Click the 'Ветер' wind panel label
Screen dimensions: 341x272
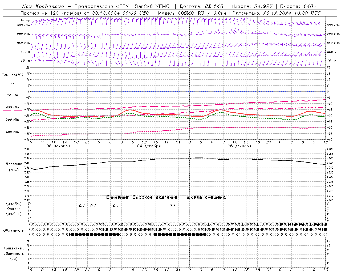point(25,20)
